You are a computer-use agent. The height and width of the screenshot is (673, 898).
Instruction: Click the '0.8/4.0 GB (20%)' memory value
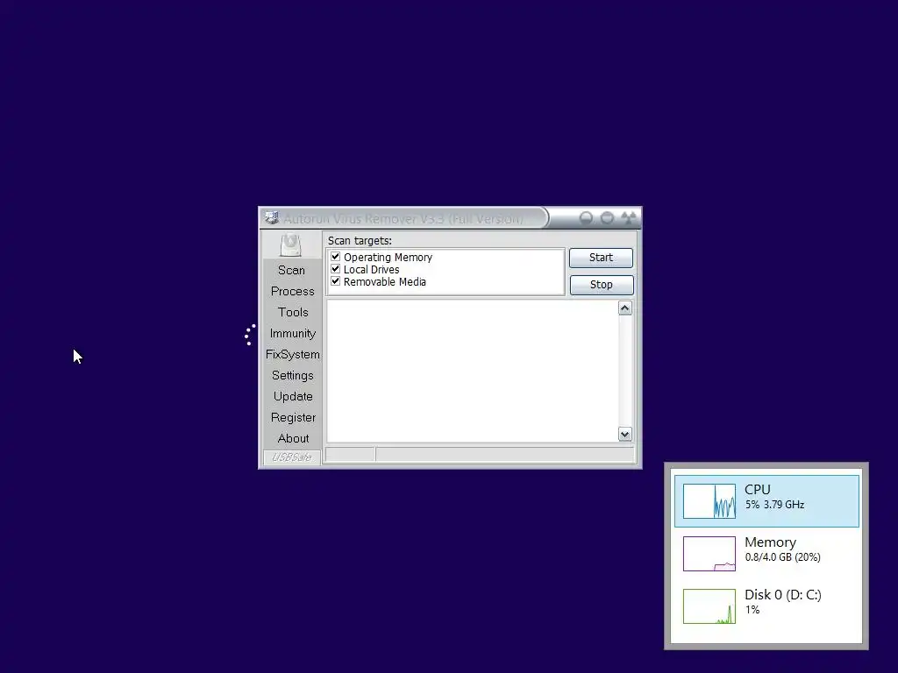click(782, 557)
